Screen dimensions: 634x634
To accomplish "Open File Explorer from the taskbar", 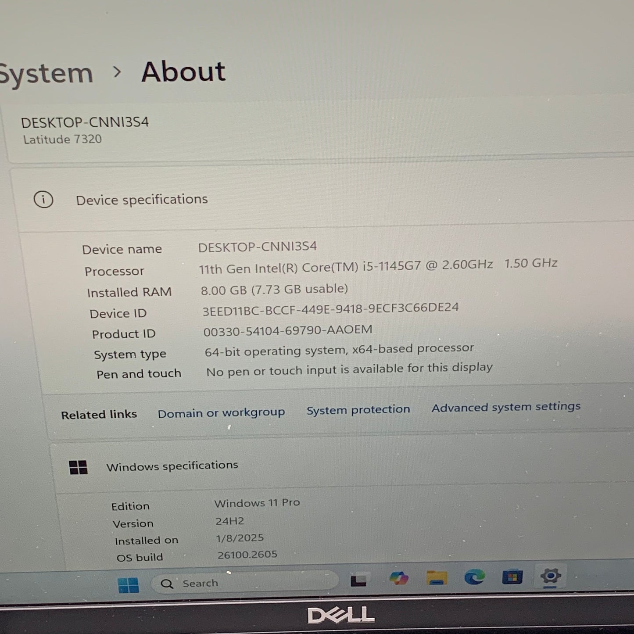I will click(x=437, y=577).
